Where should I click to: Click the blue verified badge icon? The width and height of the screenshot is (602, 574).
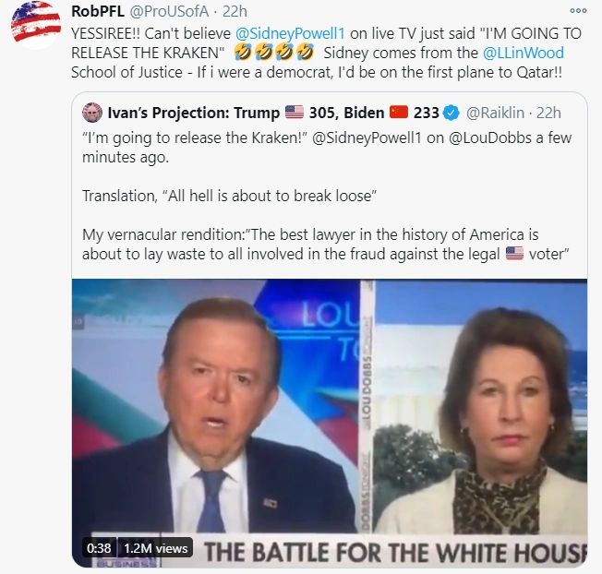pos(451,113)
